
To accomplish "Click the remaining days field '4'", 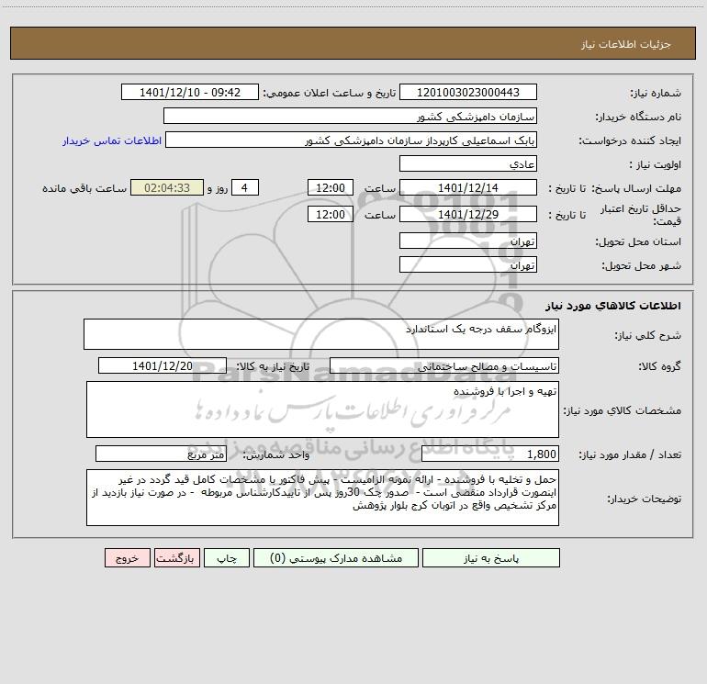I will click(x=245, y=187).
